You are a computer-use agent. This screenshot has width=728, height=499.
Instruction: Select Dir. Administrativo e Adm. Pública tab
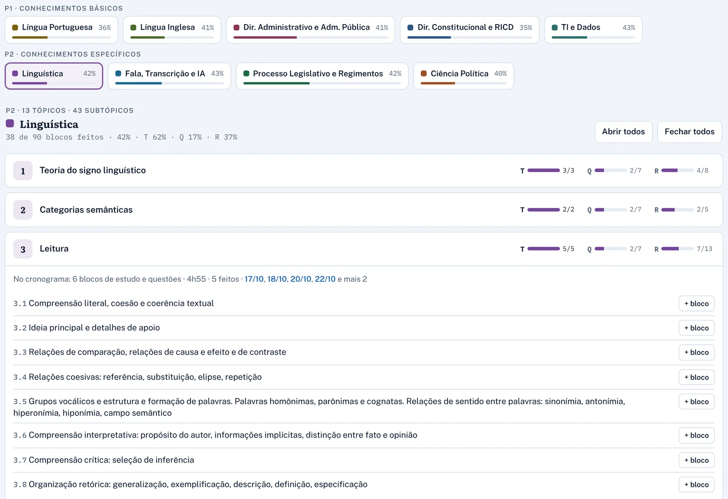click(x=311, y=30)
